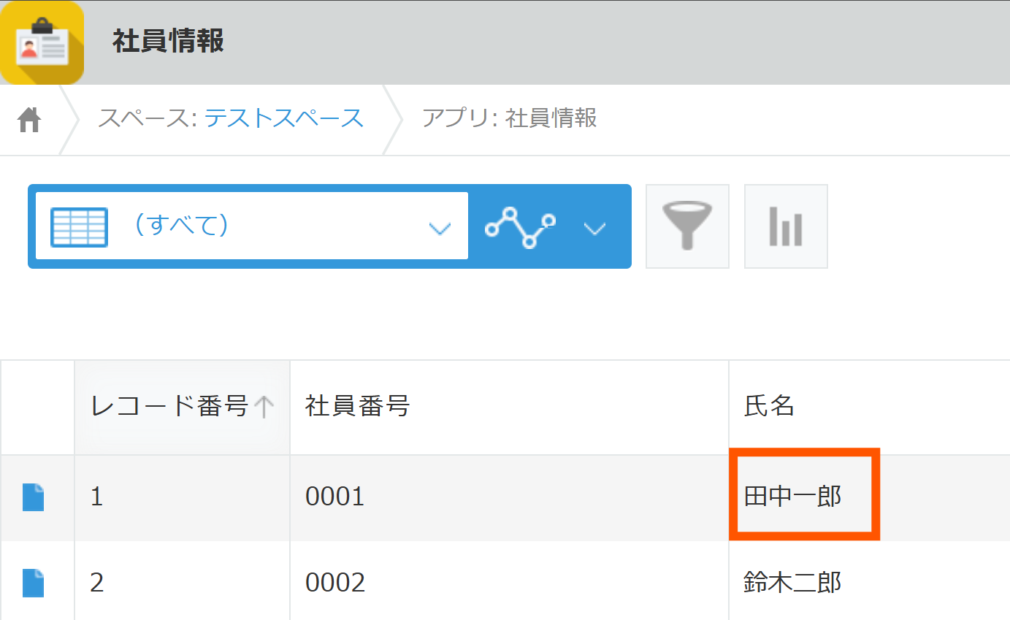Open the filter funnel icon
Image resolution: width=1010 pixels, height=620 pixels.
(687, 226)
